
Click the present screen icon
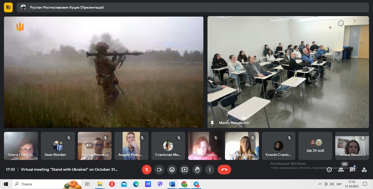pos(185,169)
